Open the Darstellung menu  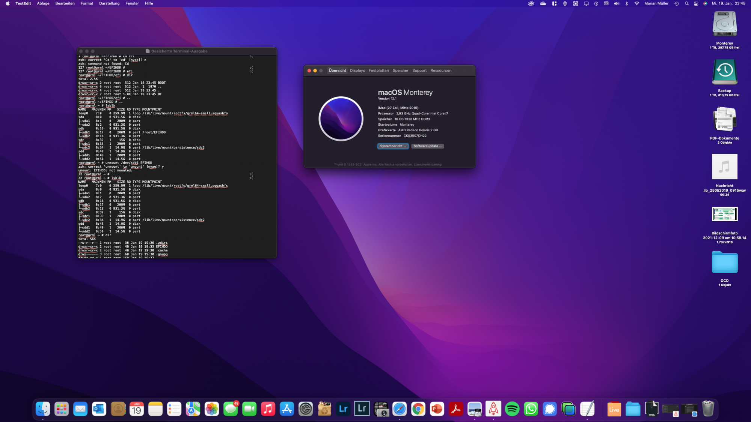point(109,3)
